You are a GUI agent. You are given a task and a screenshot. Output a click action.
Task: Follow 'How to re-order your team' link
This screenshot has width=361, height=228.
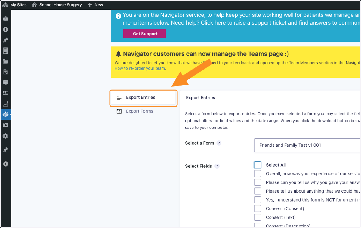click(x=140, y=68)
